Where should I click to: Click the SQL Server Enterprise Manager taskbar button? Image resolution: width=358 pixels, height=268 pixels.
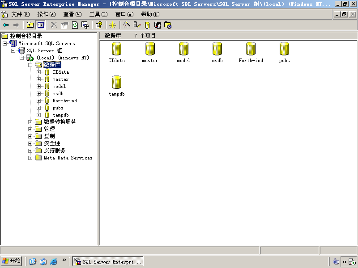click(x=108, y=261)
